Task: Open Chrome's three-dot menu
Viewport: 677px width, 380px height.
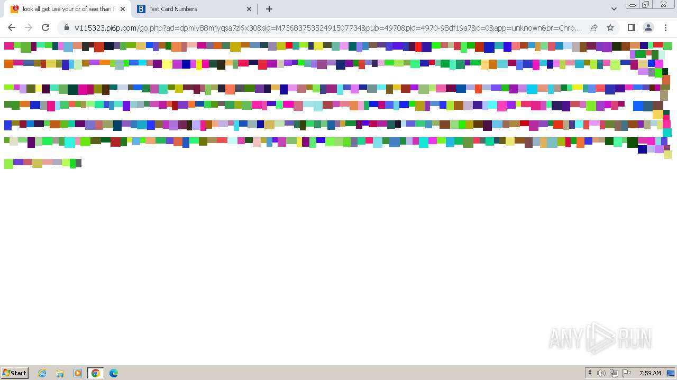Action: 665,27
